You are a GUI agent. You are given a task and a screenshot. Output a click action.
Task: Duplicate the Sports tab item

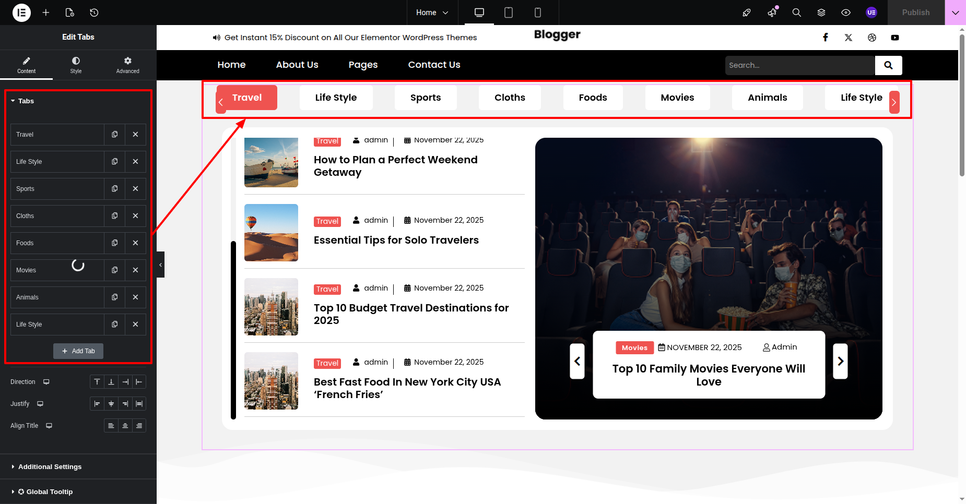115,189
